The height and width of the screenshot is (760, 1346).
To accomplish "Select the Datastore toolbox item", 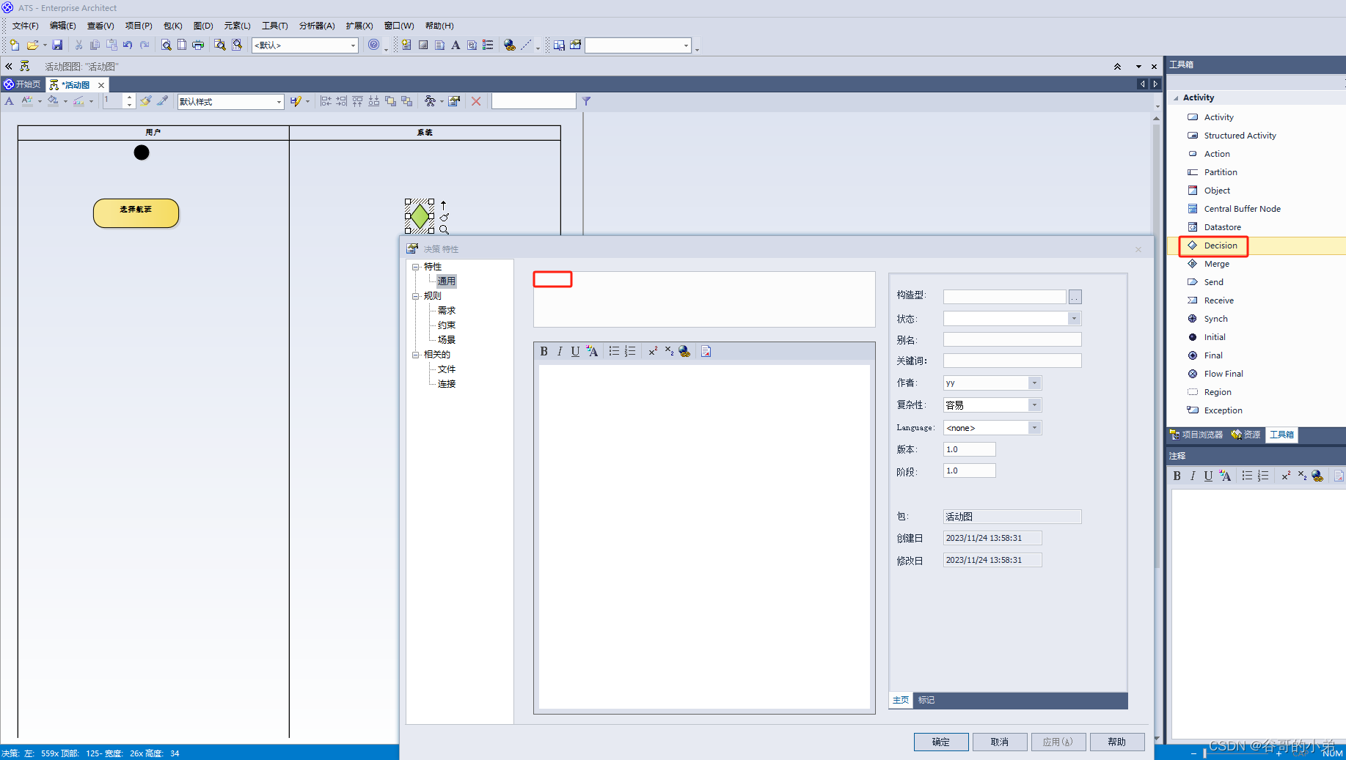I will point(1222,227).
